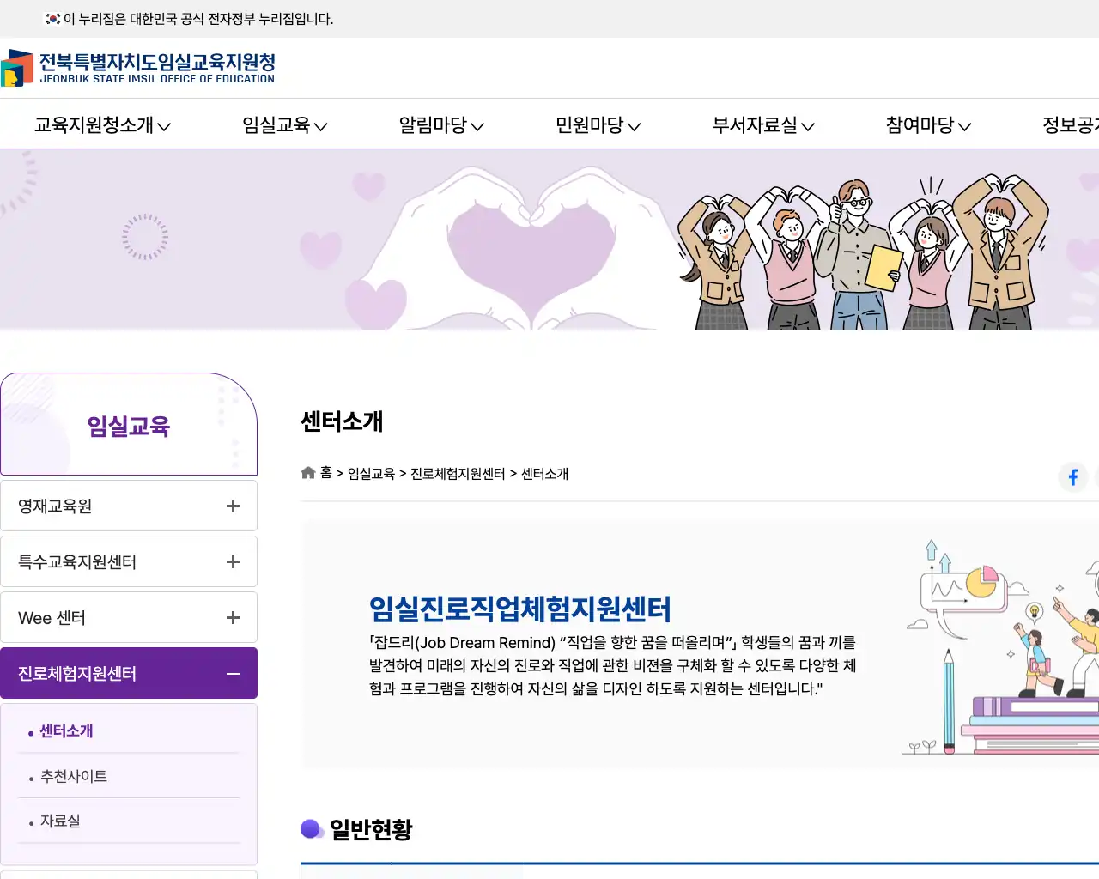Select the 교육지원청소개 menu item
Screen dimensions: 1099x879
(101, 124)
